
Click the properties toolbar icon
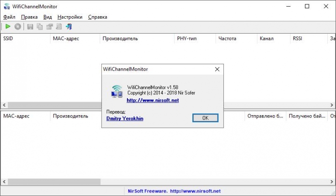tap(49, 27)
